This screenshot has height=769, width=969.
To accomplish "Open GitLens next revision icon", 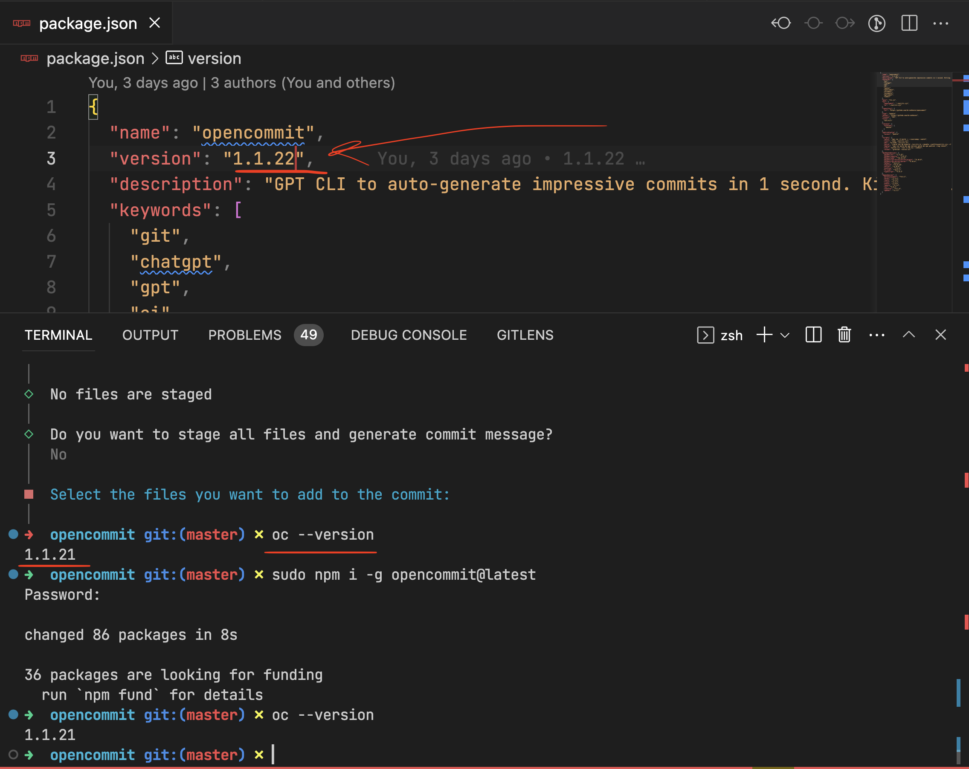I will 845,23.
